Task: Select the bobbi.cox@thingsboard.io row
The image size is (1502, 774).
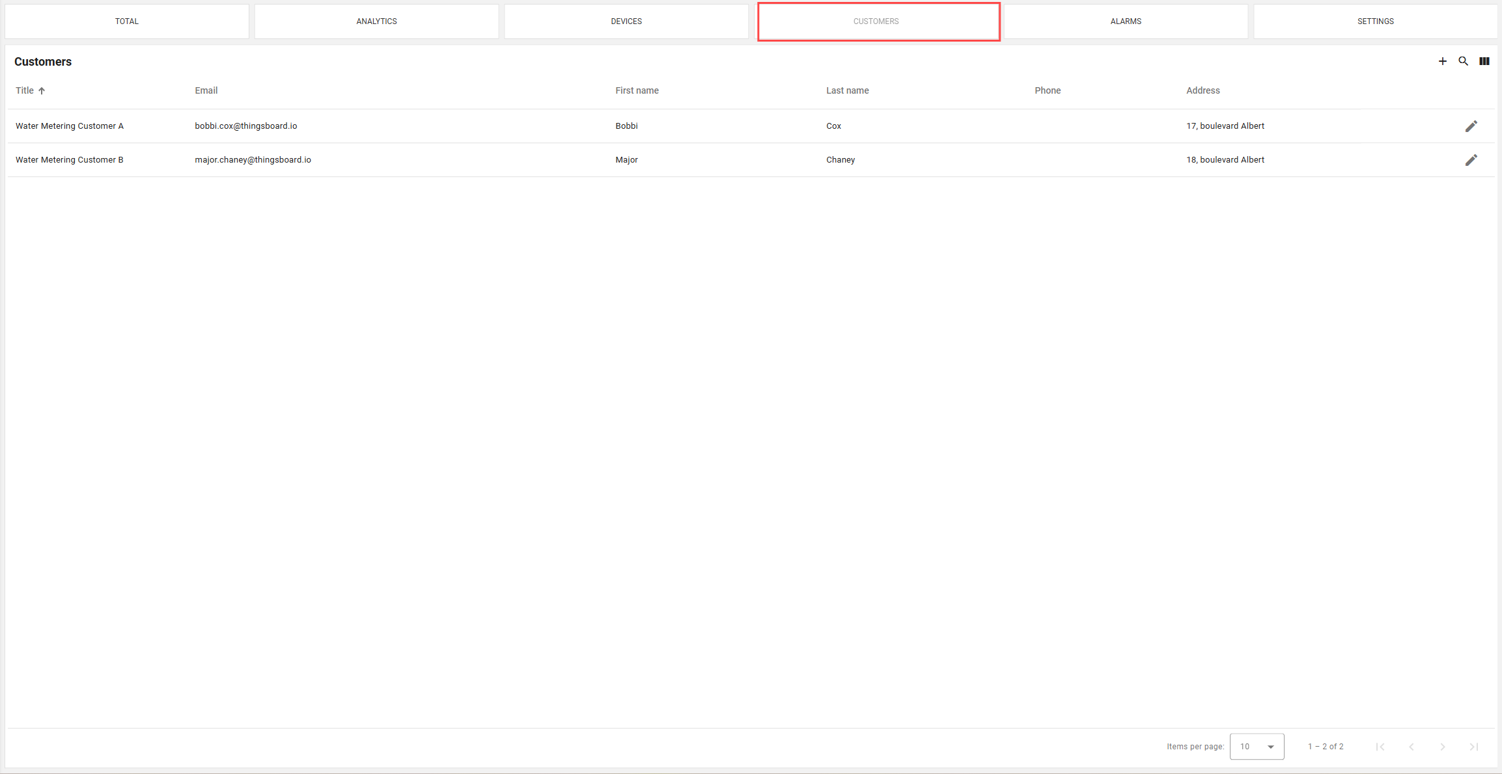Action: coord(245,126)
